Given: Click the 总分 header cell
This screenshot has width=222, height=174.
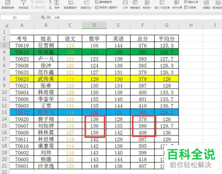Looking at the screenshot, I should pos(143,39).
